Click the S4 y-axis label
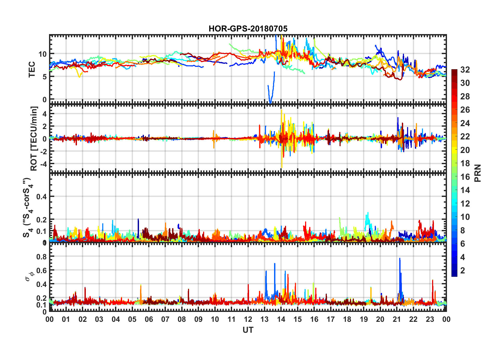Screen dimensions: 496x346 point(28,208)
